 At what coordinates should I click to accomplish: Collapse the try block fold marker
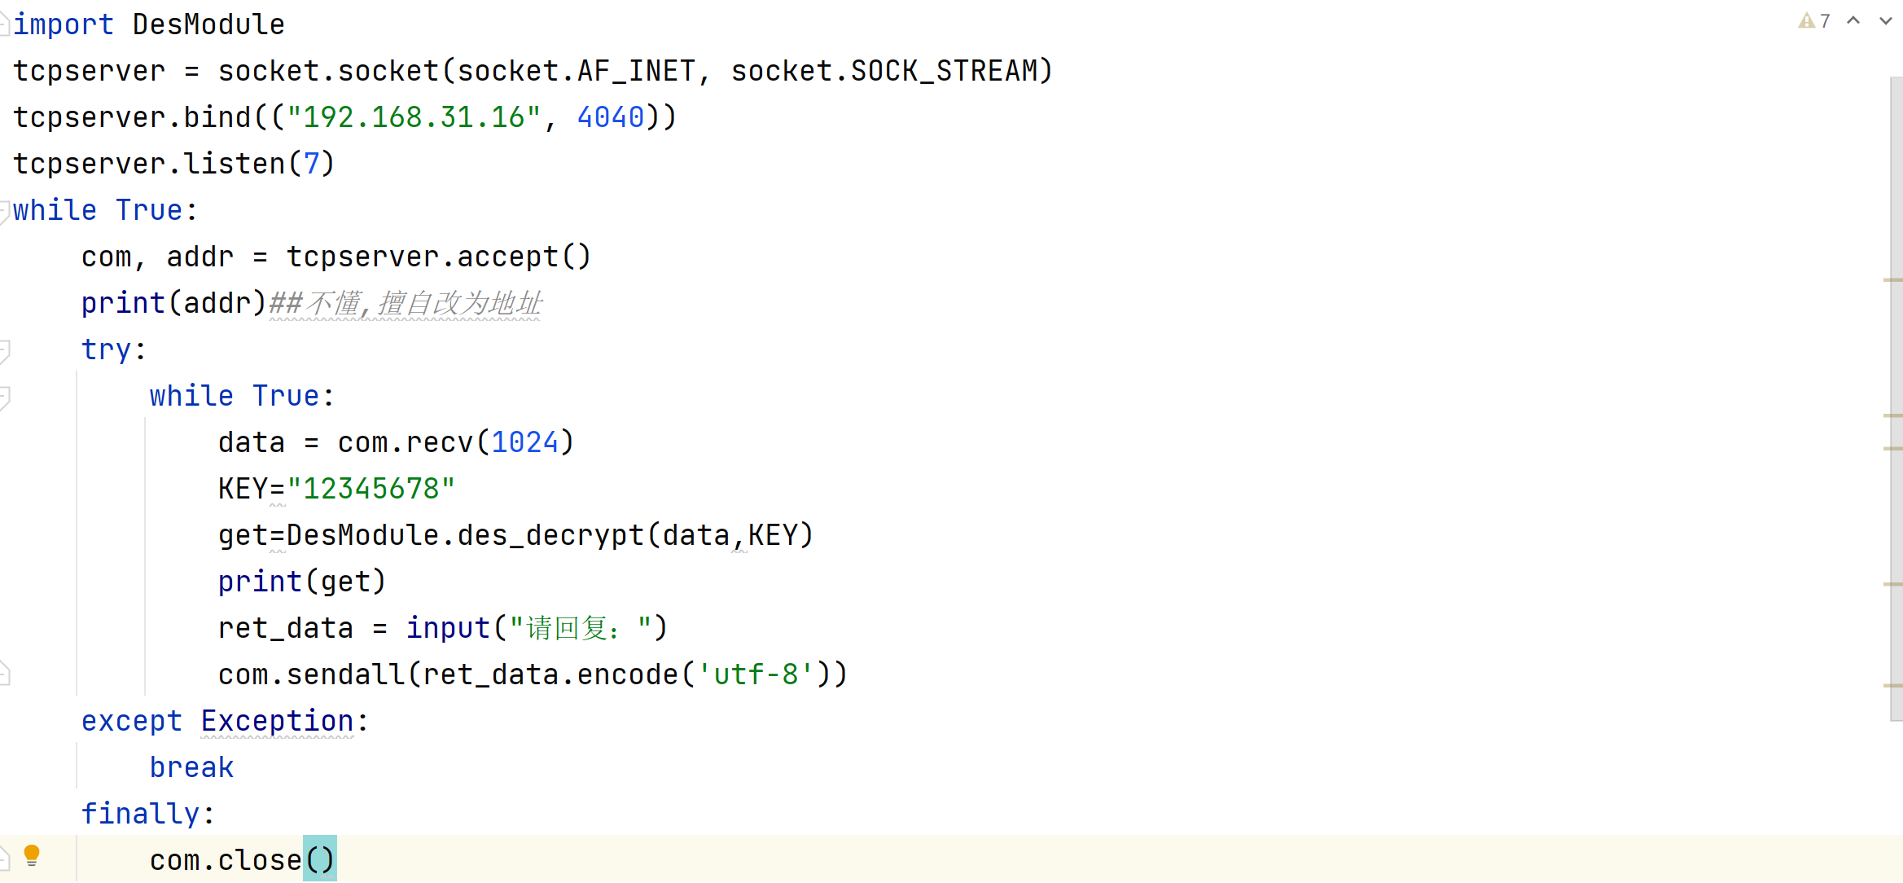(5, 350)
